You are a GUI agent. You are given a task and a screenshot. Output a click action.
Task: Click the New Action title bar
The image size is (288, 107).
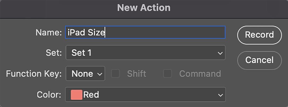(144, 8)
